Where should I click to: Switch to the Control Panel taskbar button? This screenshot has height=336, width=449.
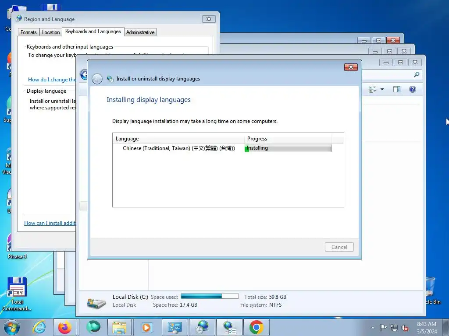click(x=175, y=327)
